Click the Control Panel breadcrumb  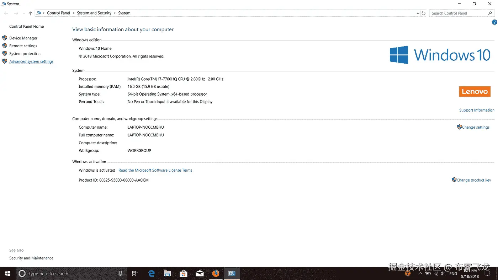(58, 13)
